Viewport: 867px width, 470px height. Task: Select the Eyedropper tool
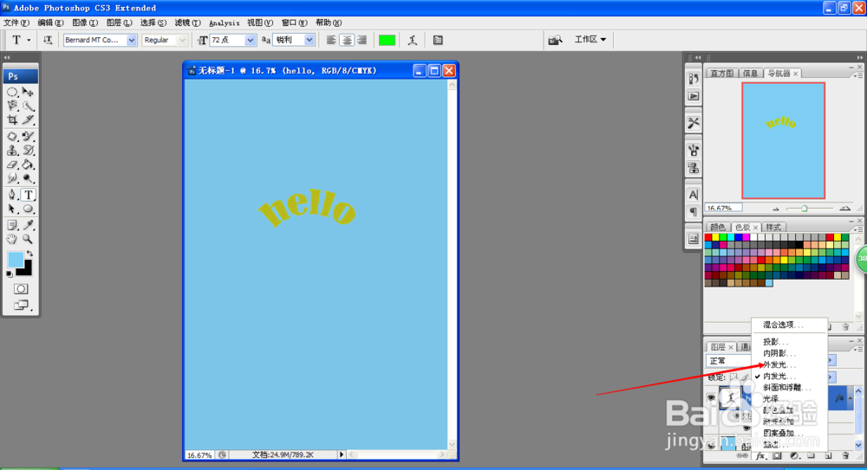click(29, 225)
